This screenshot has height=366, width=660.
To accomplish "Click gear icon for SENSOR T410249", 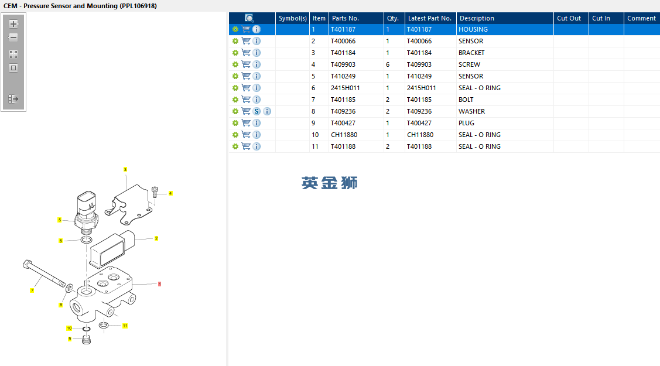I will click(x=235, y=76).
